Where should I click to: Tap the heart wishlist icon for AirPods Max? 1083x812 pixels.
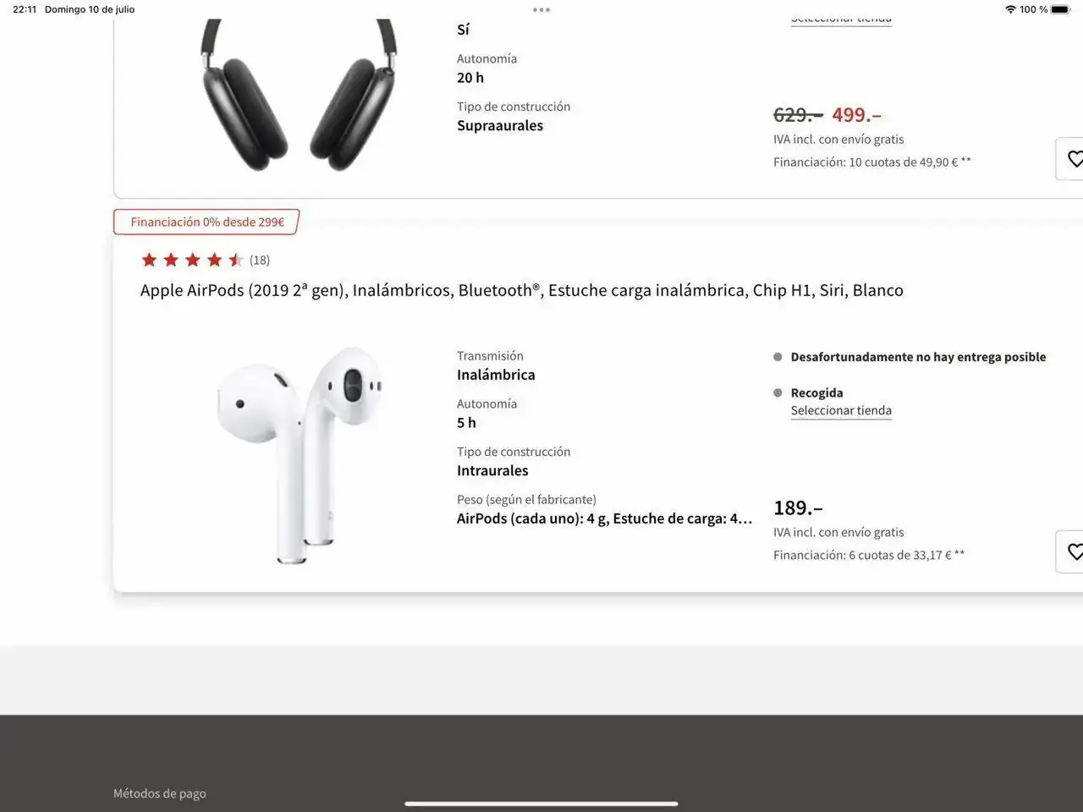click(x=1074, y=158)
